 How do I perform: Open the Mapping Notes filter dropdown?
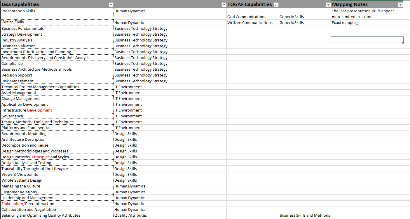pyautogui.click(x=400, y=5)
